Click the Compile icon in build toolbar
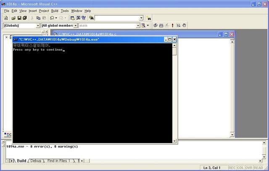 [x=156, y=25]
